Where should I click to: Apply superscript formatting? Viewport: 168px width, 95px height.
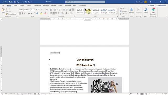[x=34, y=13]
